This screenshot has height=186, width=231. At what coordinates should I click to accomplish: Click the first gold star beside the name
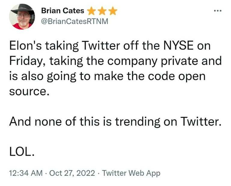click(91, 11)
